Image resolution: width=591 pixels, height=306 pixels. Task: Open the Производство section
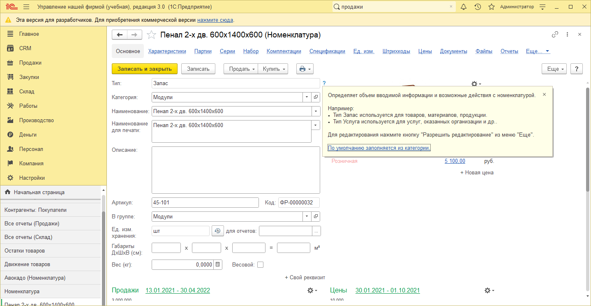53,120
